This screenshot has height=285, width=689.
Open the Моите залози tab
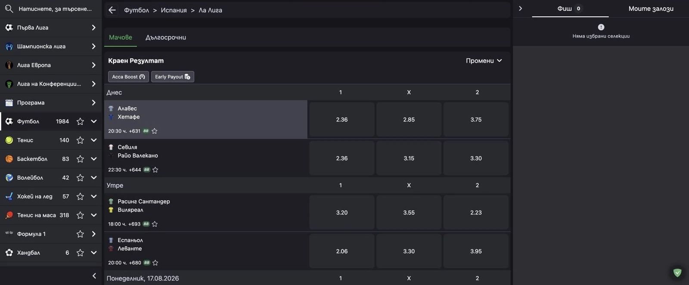point(651,9)
